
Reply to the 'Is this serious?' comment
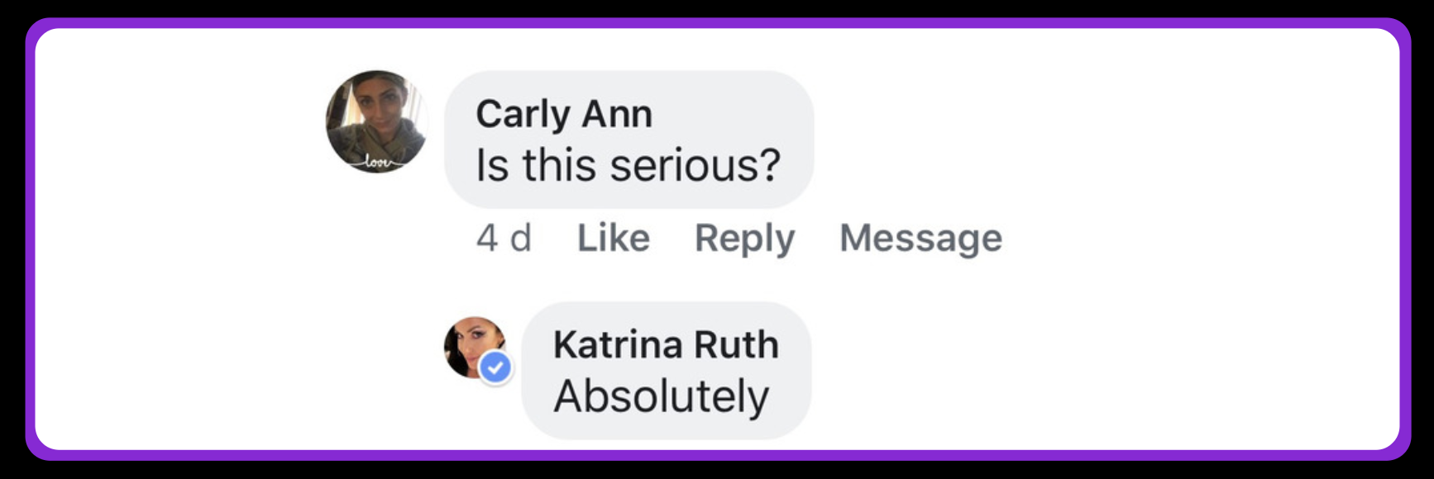[x=744, y=238]
